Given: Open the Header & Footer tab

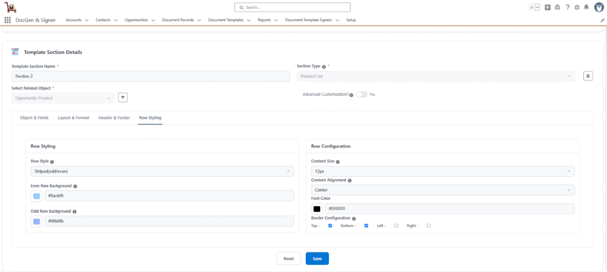Looking at the screenshot, I should pos(114,118).
